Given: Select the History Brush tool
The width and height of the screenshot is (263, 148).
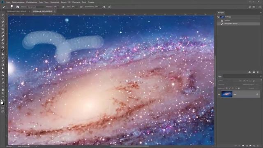Looking at the screenshot, I should [x=3, y=58].
